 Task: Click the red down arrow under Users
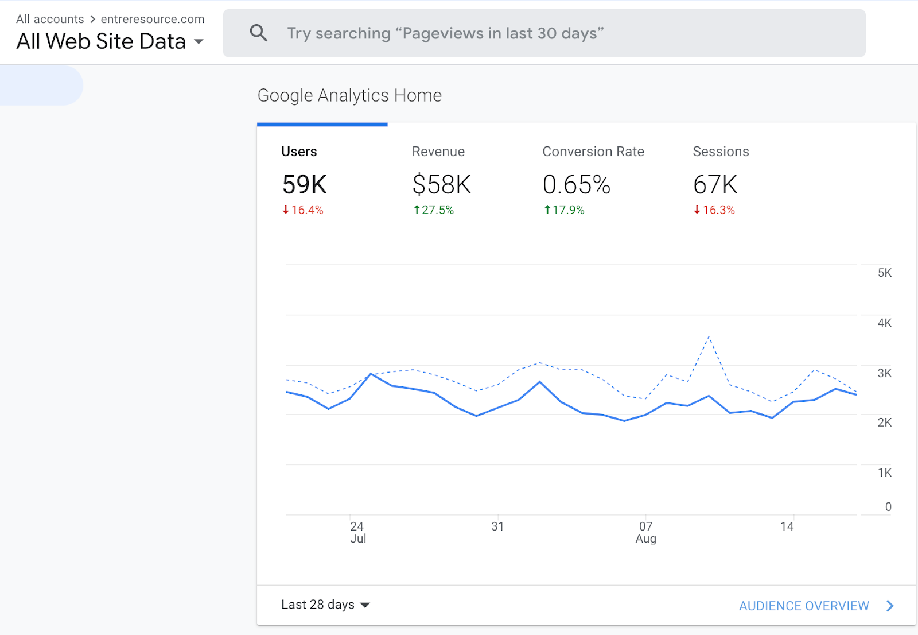coord(286,210)
